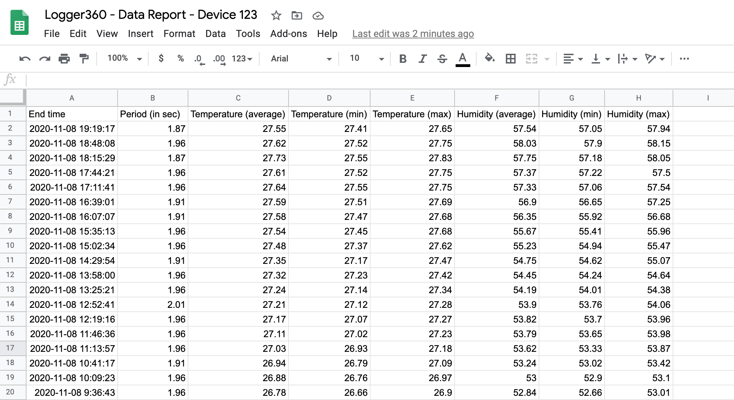734x400 pixels.
Task: Select the Paint format tool
Action: 84,59
